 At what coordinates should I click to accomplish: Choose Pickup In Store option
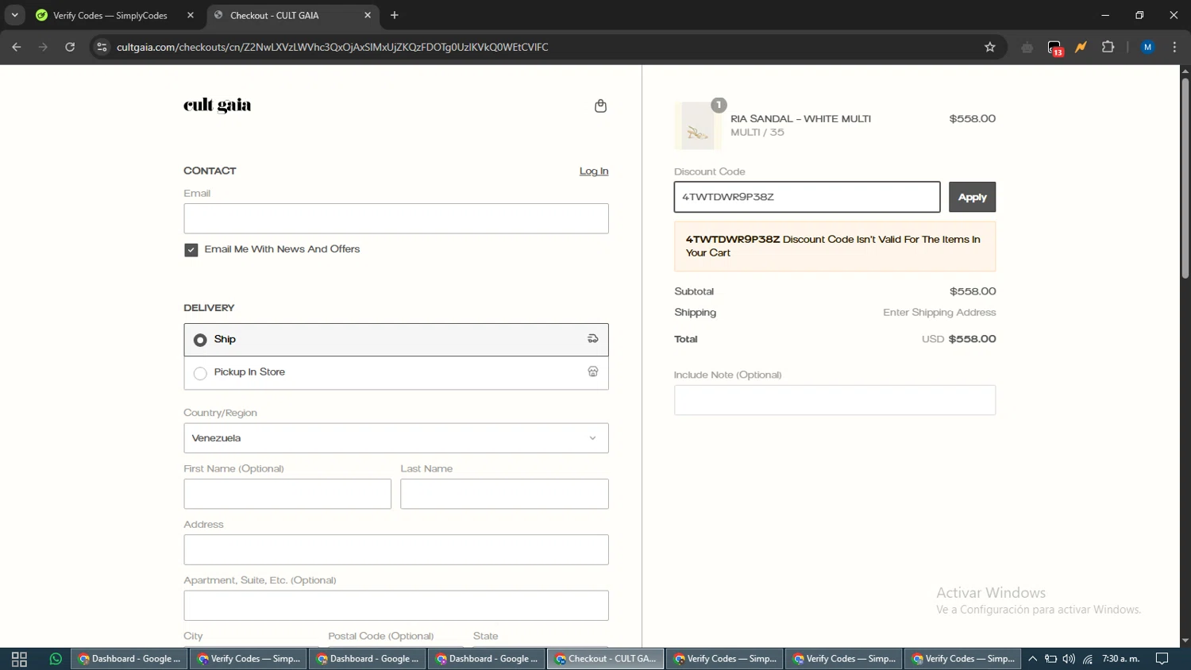pos(200,373)
